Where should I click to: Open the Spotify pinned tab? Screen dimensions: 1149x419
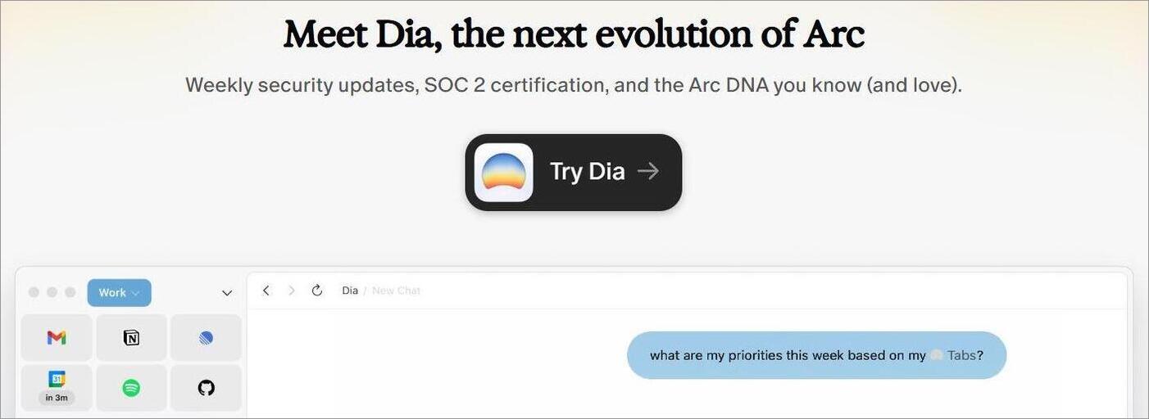point(131,387)
